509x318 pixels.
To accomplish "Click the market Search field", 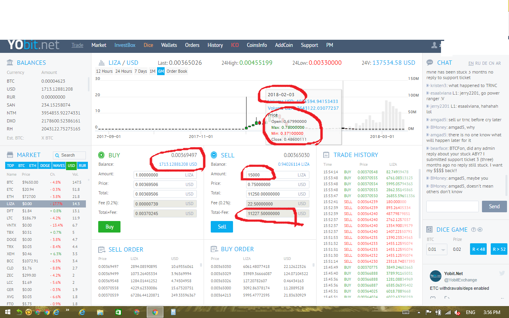I will [70, 155].
